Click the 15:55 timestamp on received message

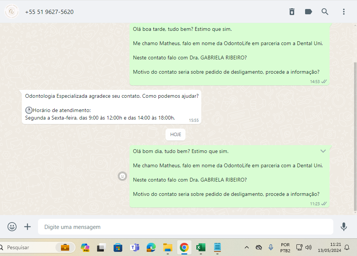point(194,120)
